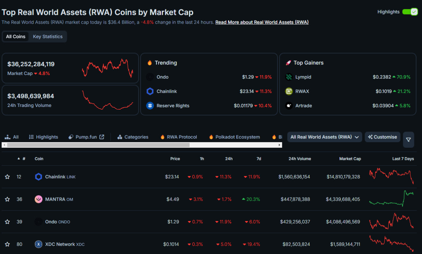Open MANTRA OM coin page from table

coord(59,199)
